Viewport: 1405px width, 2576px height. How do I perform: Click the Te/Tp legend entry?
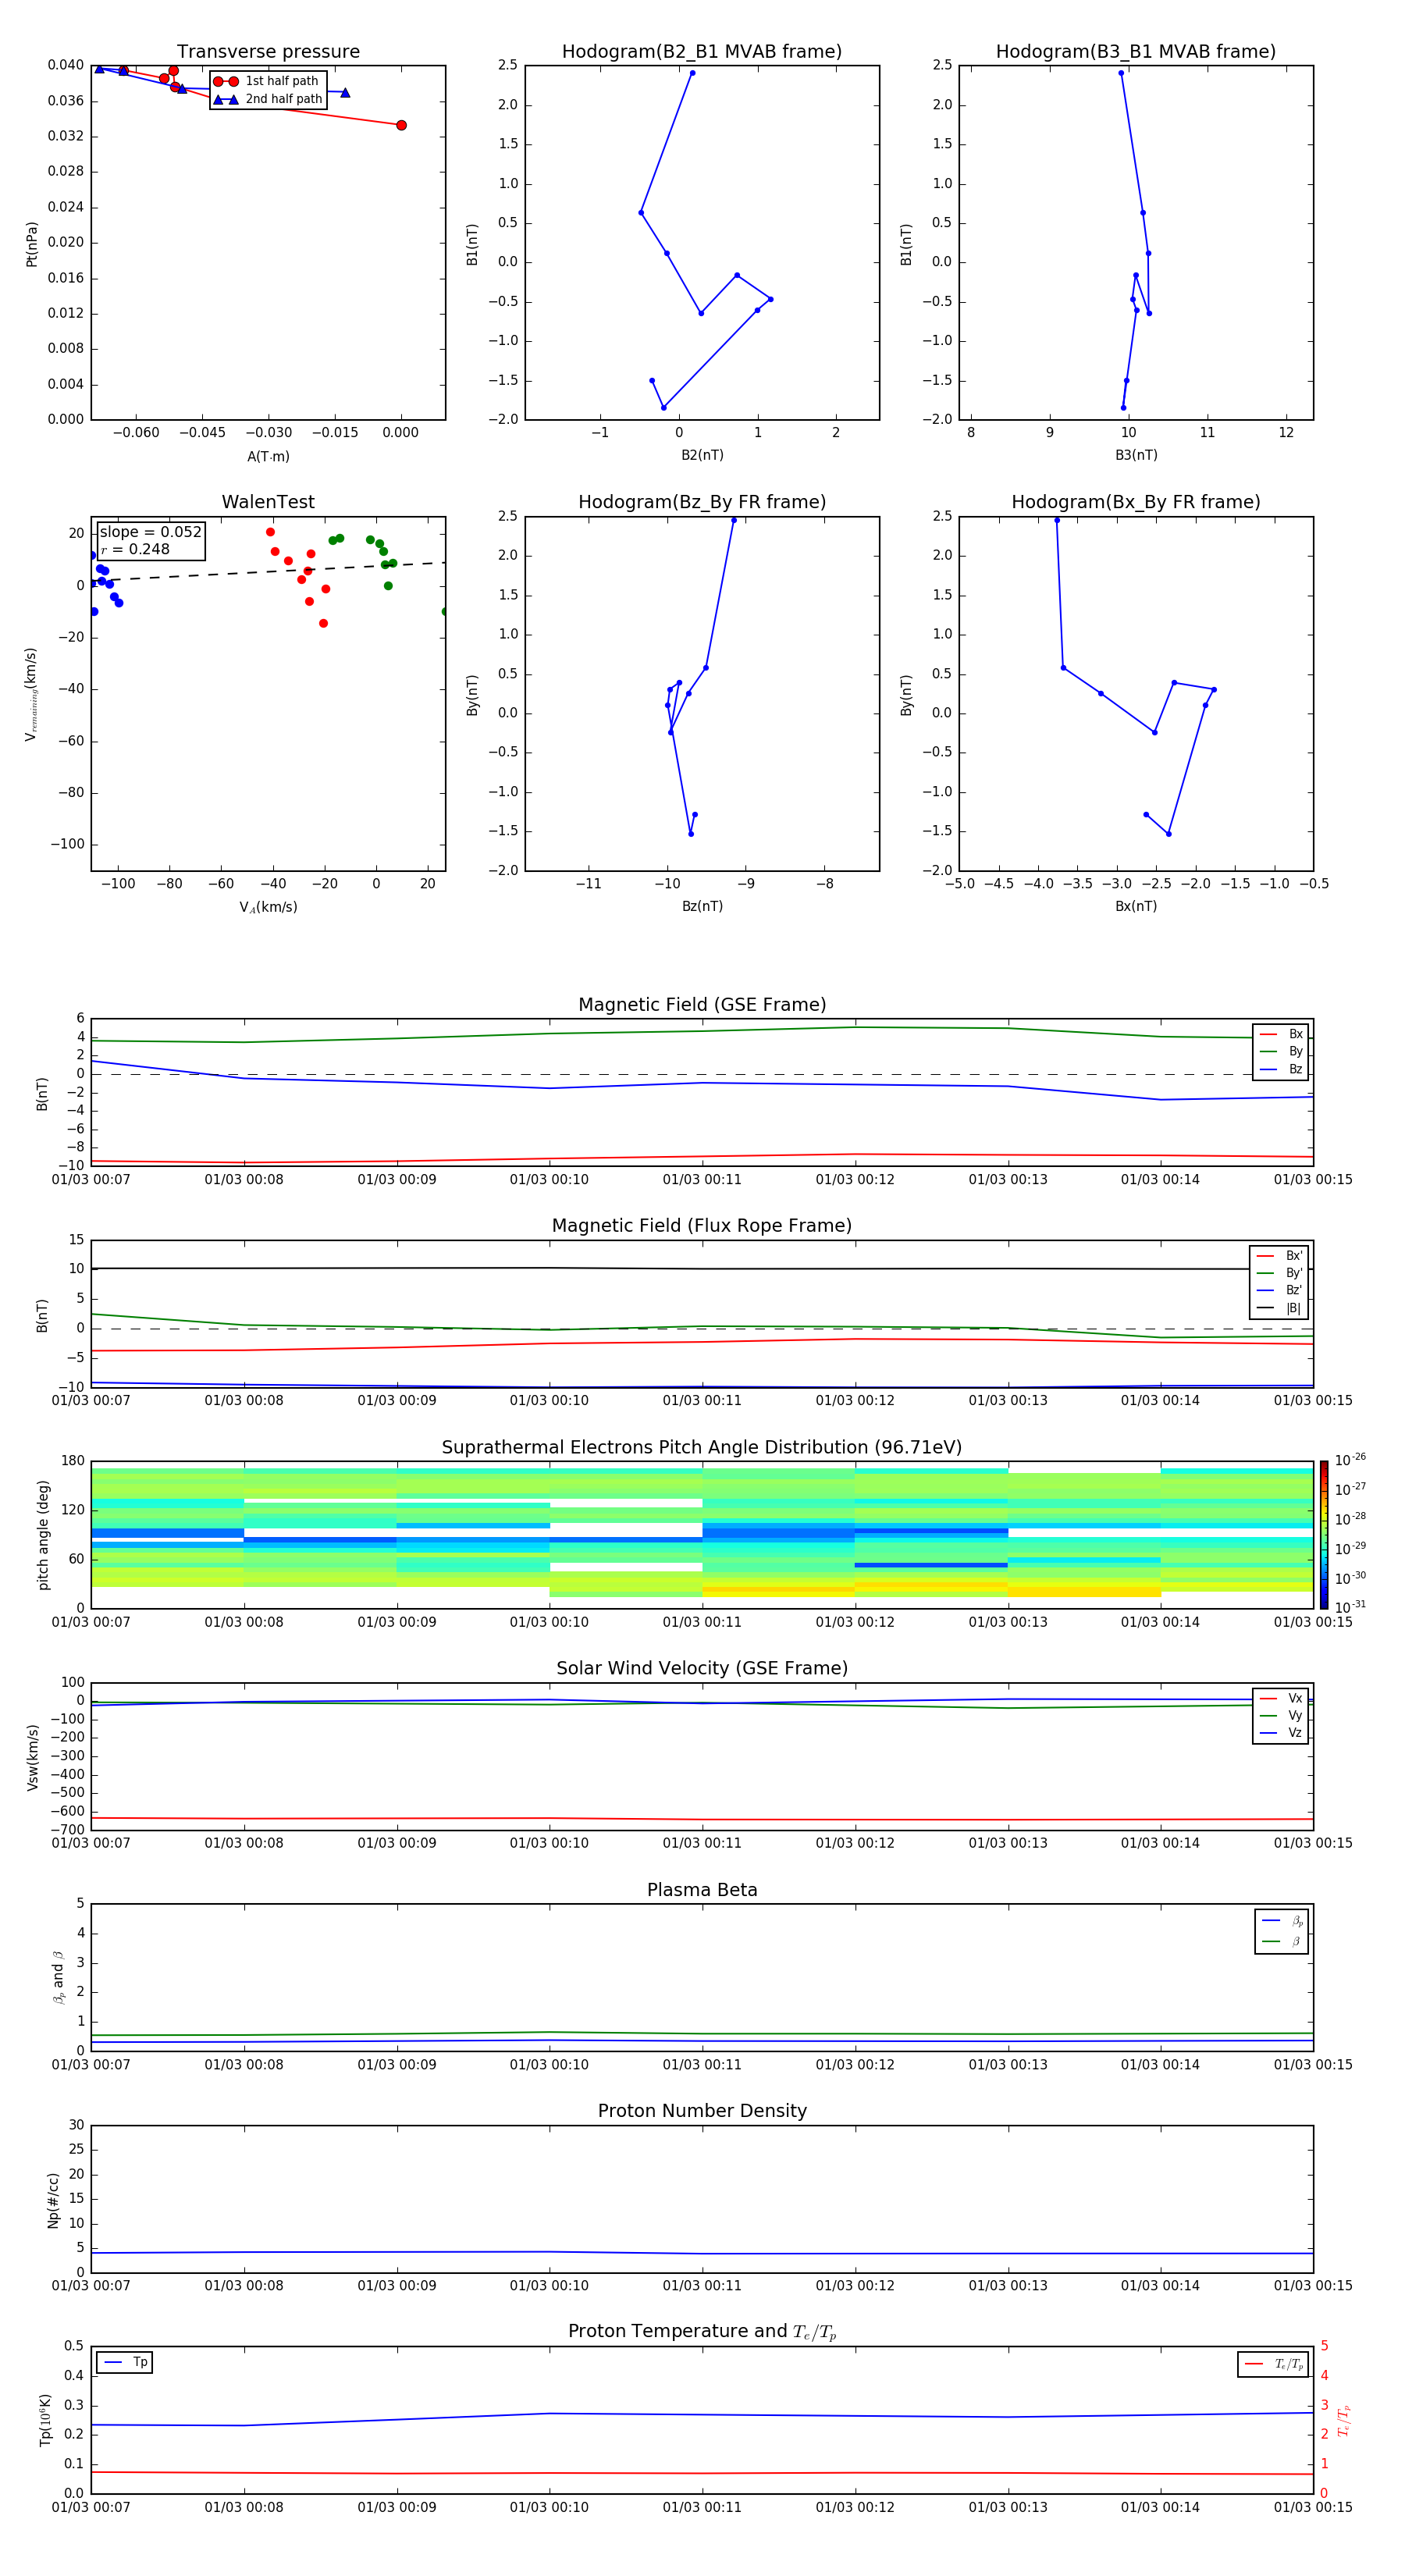tap(1274, 2364)
